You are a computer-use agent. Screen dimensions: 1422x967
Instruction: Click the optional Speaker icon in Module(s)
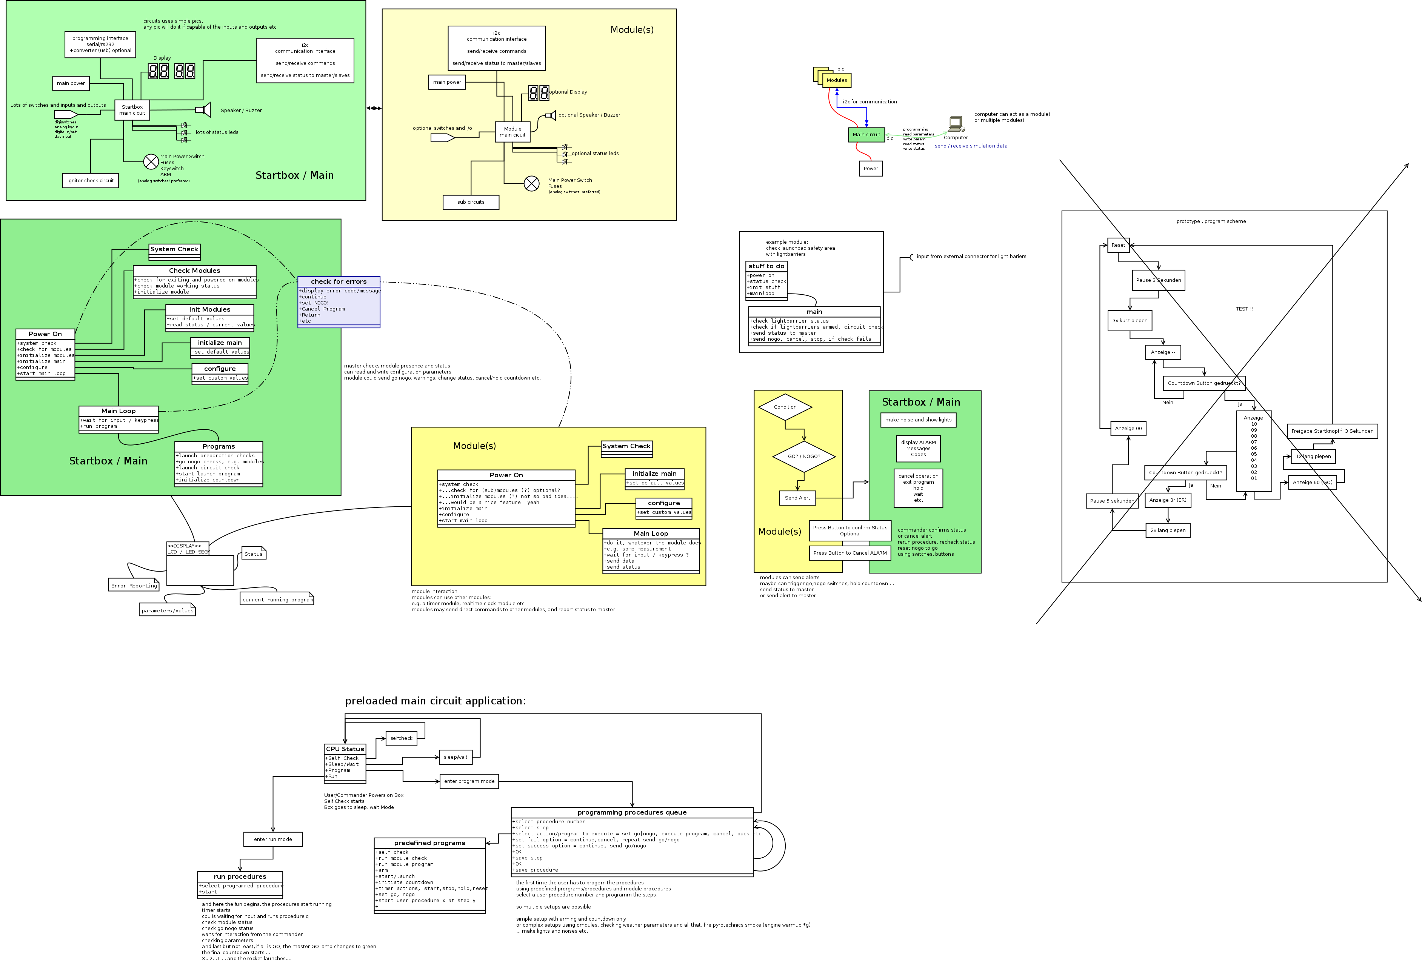[551, 115]
